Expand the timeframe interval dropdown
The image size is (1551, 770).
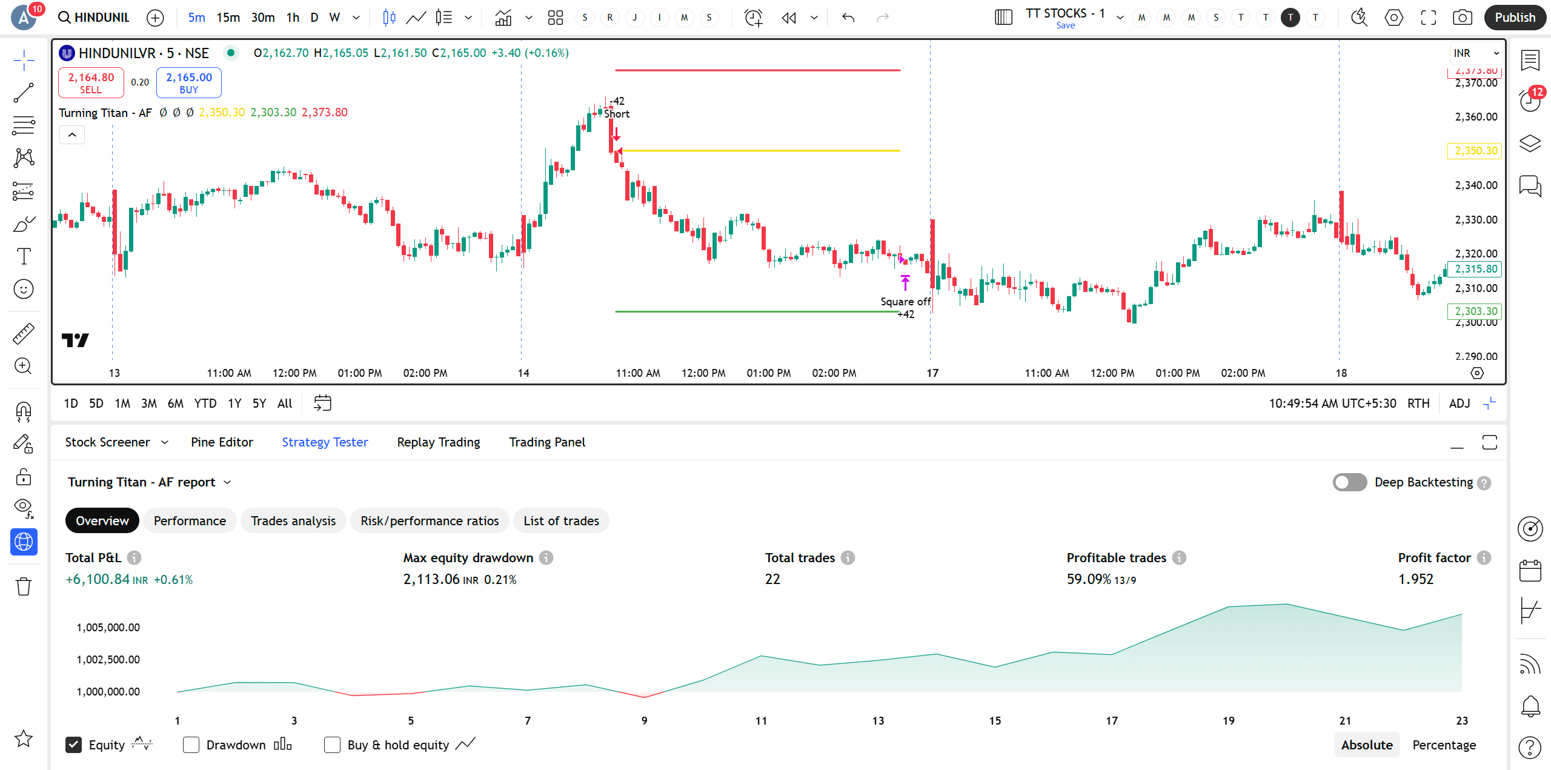point(356,18)
